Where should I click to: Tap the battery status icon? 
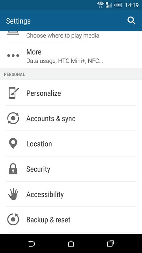point(118,5)
